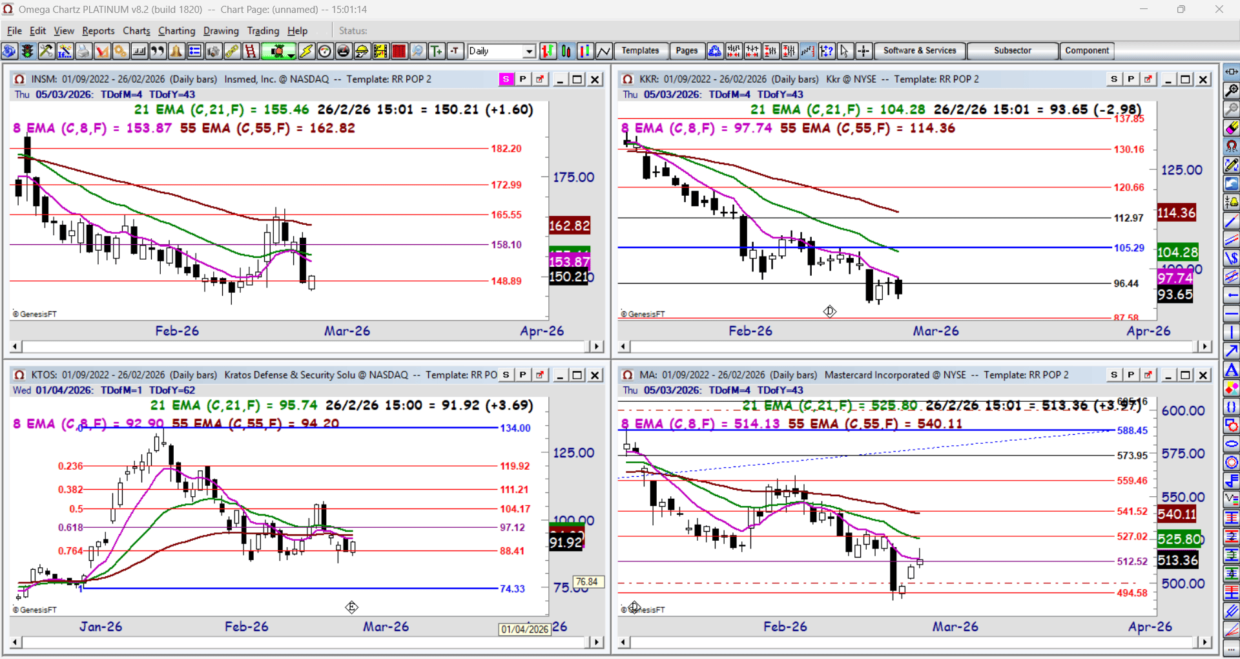Image resolution: width=1240 pixels, height=659 pixels.
Task: Select the zoom-in magnifier in right sidebar
Action: click(1232, 90)
